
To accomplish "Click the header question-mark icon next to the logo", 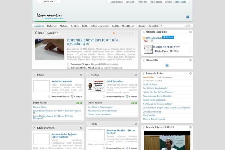I will pyautogui.click(x=187, y=17).
